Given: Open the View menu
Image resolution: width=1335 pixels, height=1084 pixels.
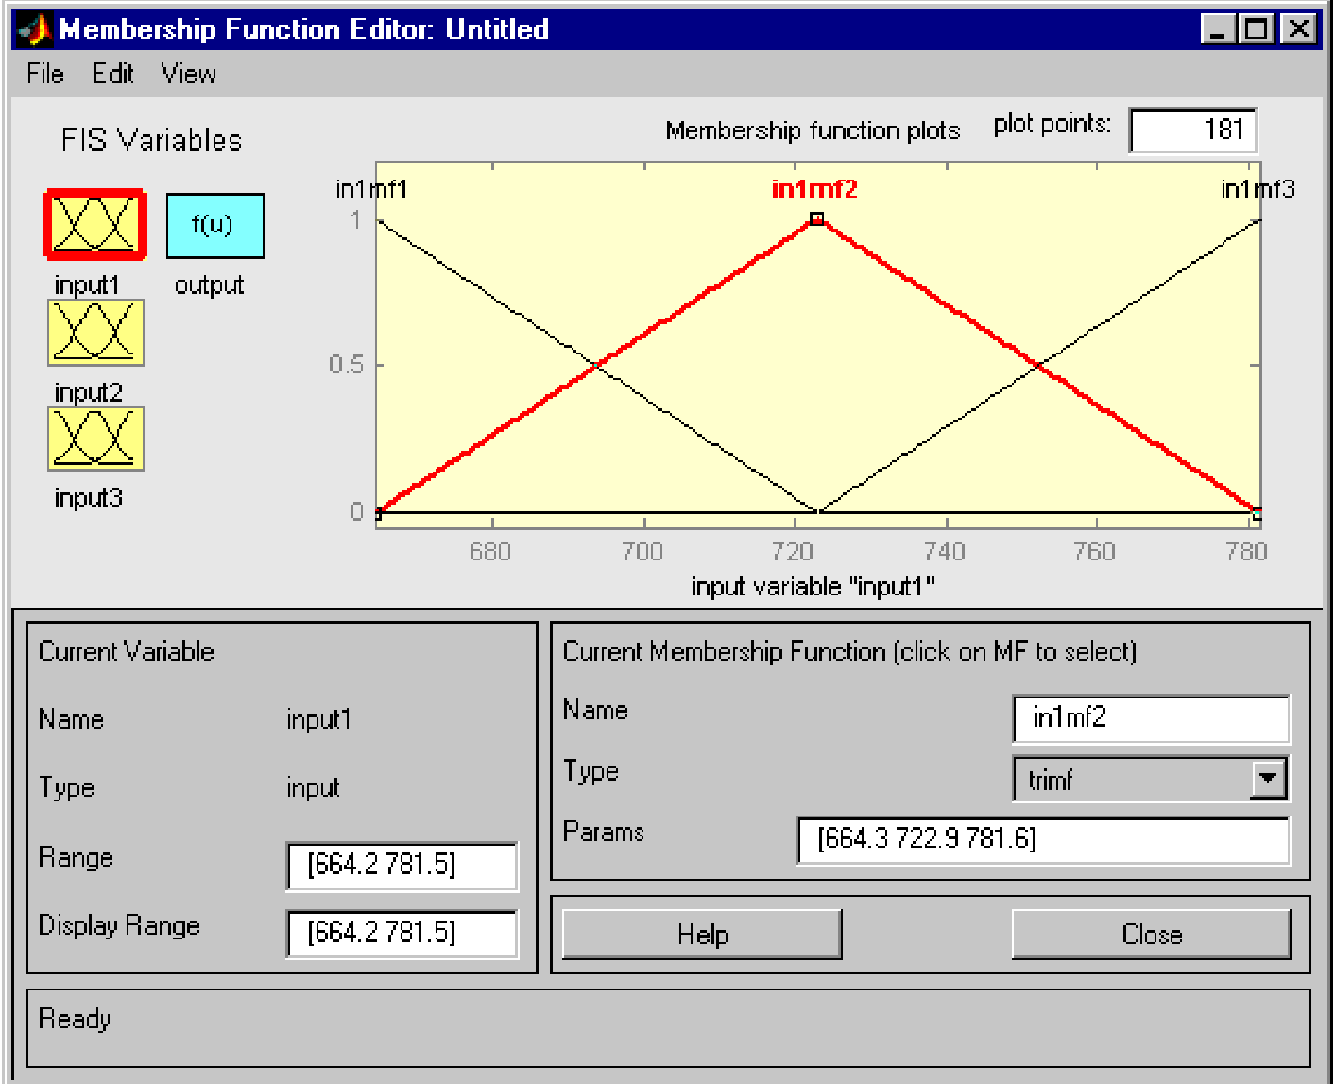Looking at the screenshot, I should [x=188, y=74].
